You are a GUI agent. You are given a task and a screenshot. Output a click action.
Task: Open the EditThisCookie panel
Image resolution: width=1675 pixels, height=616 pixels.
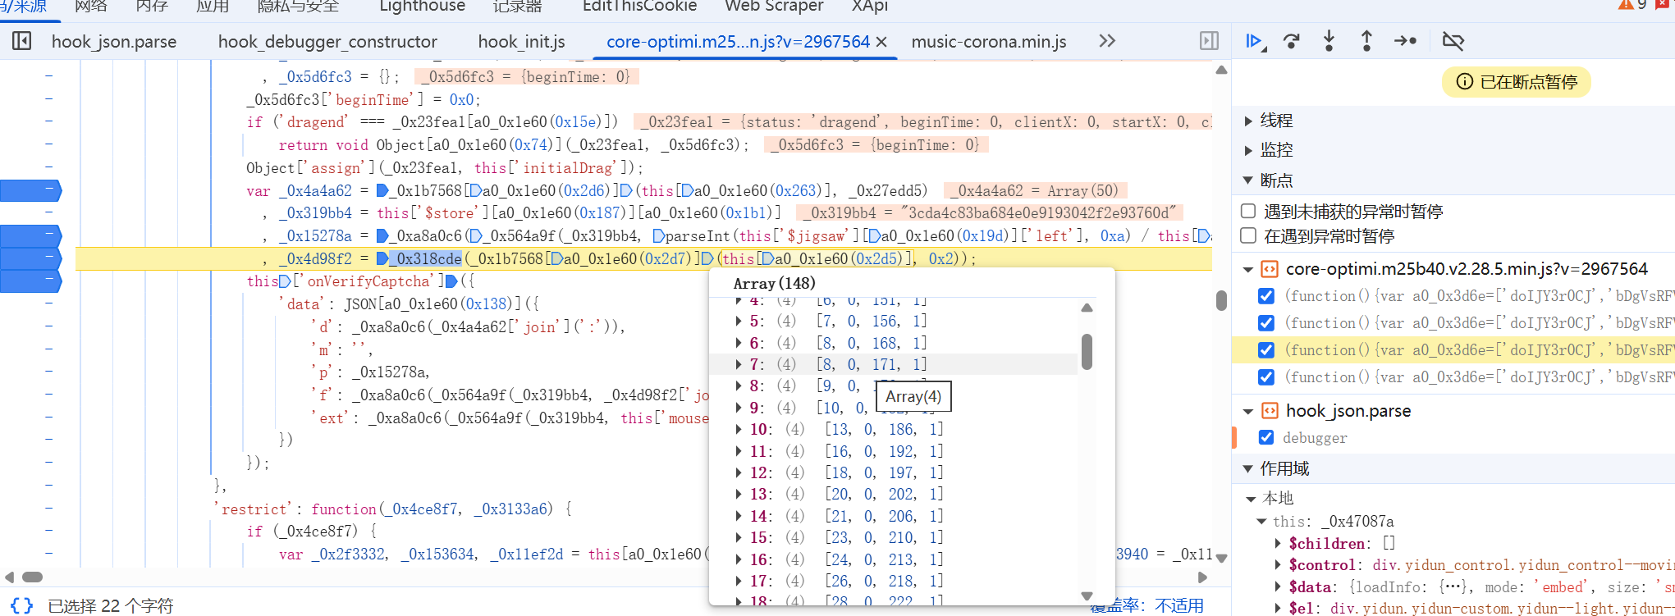[639, 7]
